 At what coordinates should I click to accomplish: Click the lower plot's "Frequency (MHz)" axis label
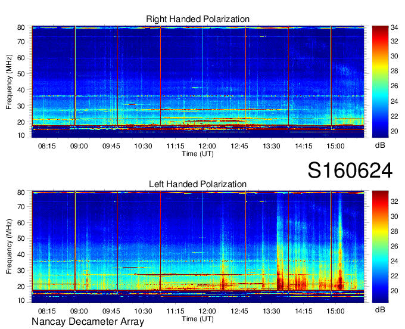(9, 247)
